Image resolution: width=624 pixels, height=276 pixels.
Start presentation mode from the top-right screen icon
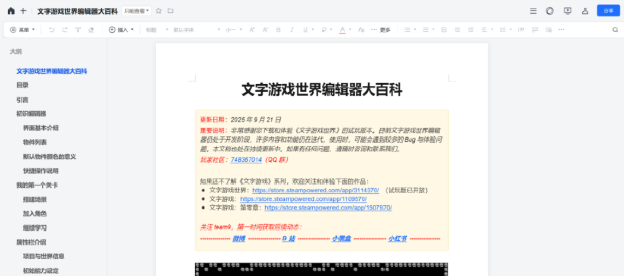pos(568,11)
